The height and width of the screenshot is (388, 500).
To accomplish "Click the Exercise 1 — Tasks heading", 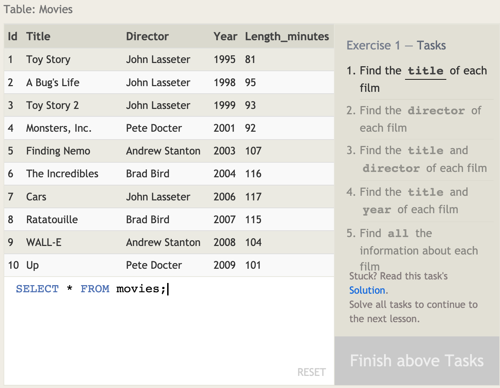I will pyautogui.click(x=396, y=46).
